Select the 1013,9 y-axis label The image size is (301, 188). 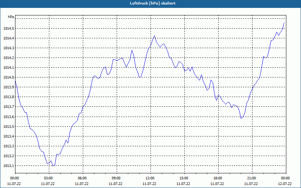coord(9,87)
